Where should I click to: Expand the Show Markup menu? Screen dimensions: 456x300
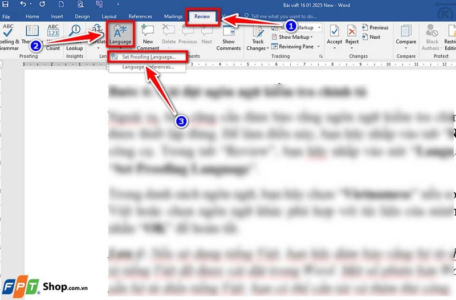pos(292,37)
